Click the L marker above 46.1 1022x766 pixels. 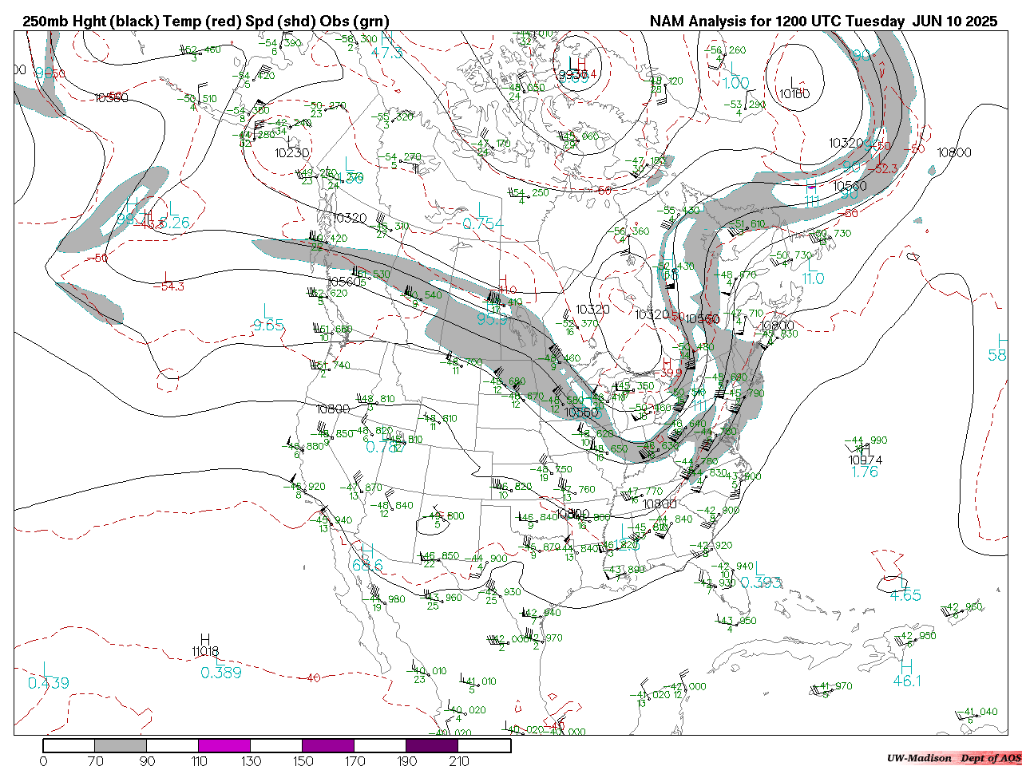[905, 666]
